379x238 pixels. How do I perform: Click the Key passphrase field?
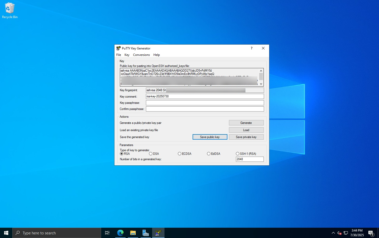pos(204,103)
